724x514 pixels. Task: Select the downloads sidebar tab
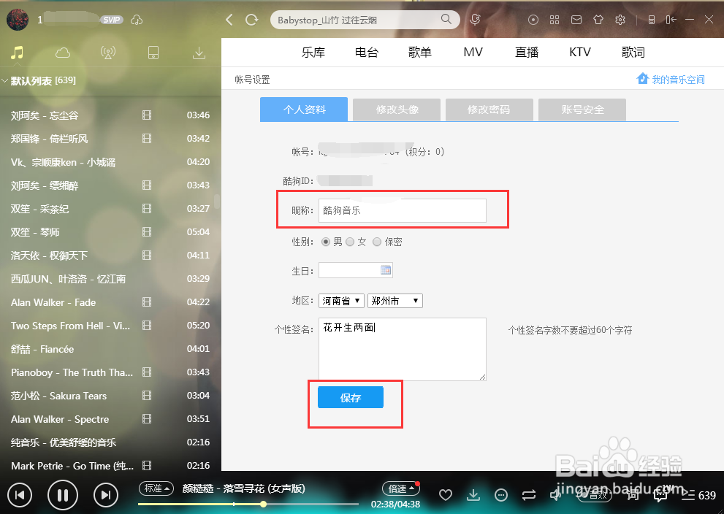pos(199,53)
